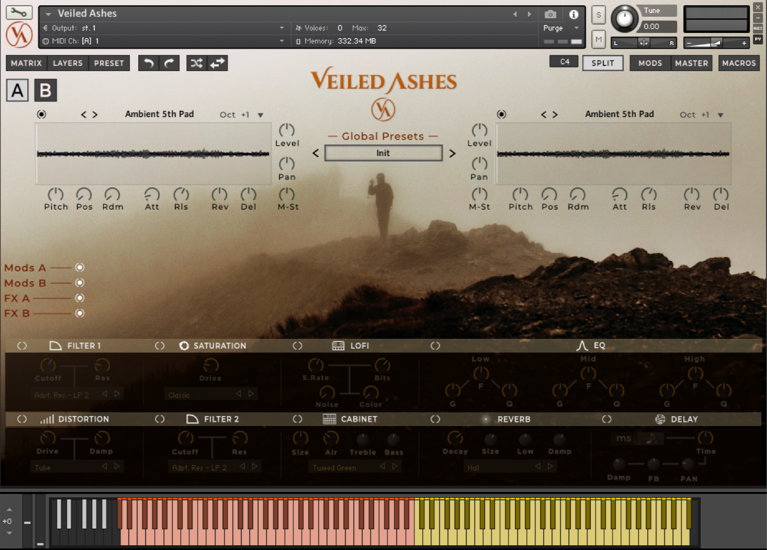
Task: Click the mute M button
Action: coord(599,39)
